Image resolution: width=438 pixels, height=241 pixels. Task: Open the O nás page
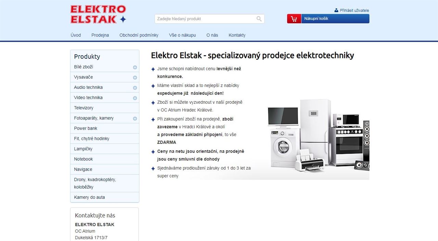(212, 35)
